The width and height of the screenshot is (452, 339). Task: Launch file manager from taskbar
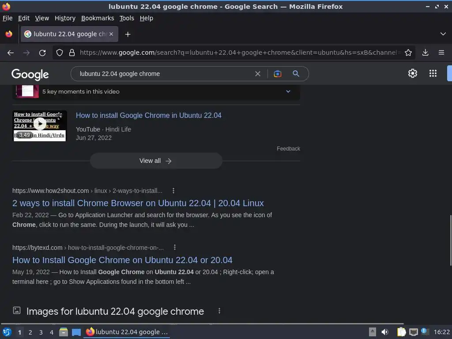click(64, 332)
